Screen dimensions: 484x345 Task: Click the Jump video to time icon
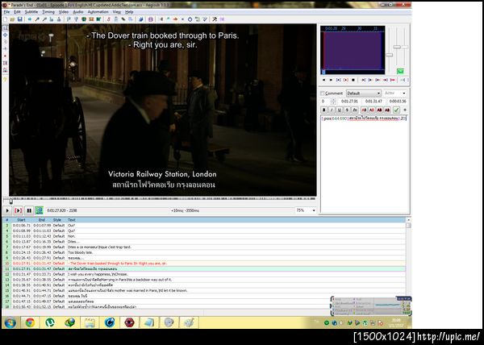30,19
